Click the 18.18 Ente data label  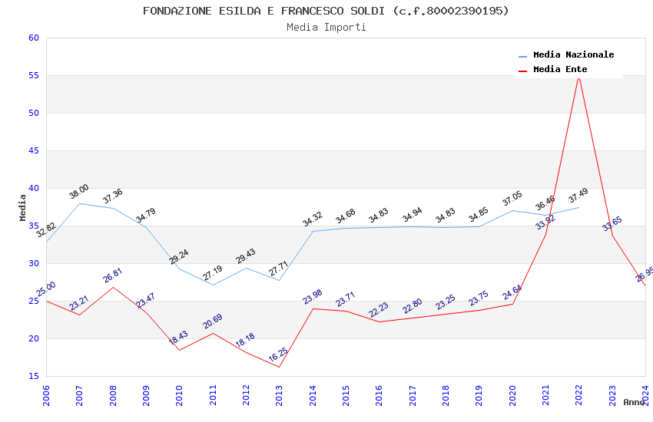pos(245,340)
